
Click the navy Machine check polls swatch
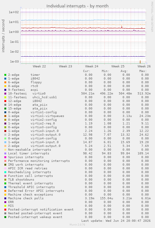(x=5, y=198)
